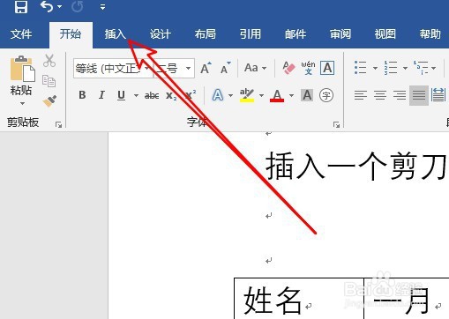The height and width of the screenshot is (319, 449).
Task: Open the Text Effects dropdown arrow
Action: 230,95
